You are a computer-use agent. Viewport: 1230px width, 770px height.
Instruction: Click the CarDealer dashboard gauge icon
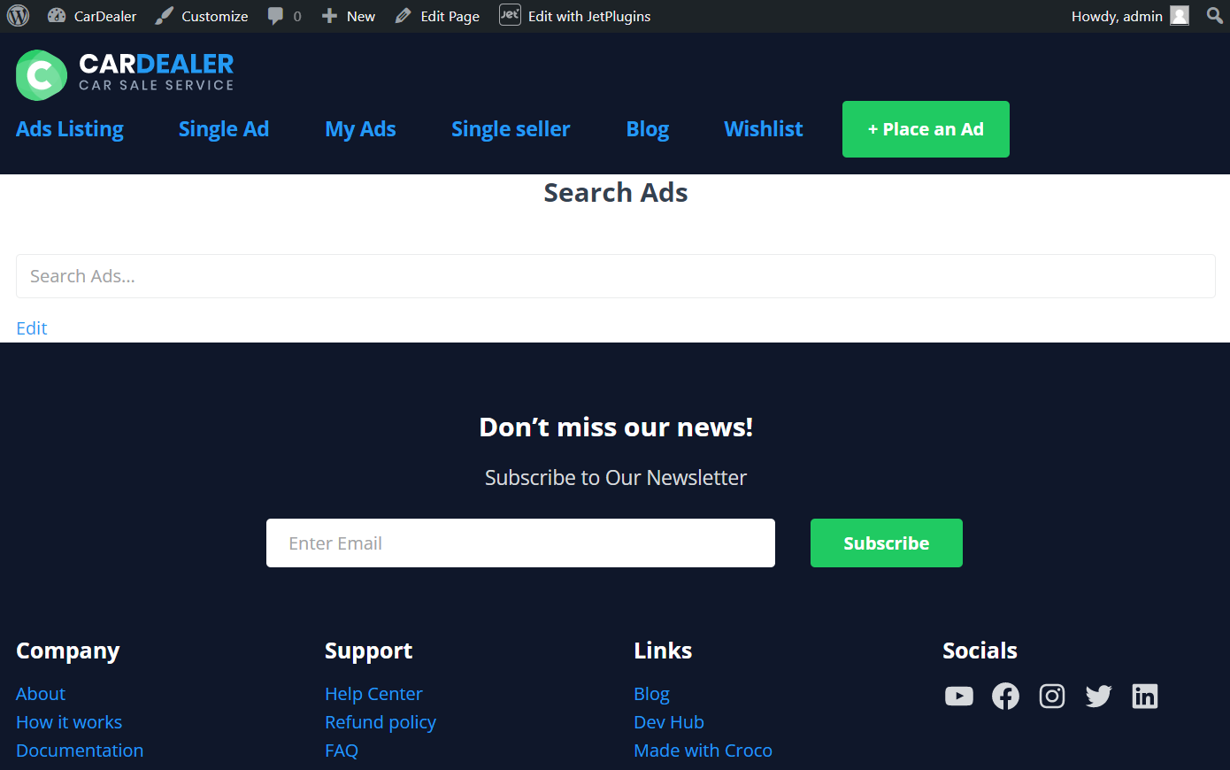pyautogui.click(x=57, y=16)
